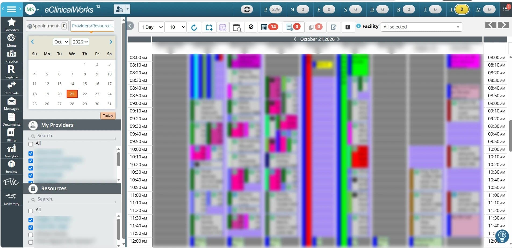Select date 28 in the mini calendar
This screenshot has width=512, height=248.
[x=72, y=104]
